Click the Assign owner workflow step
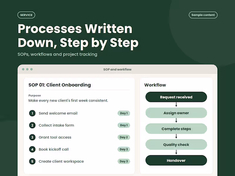 [x=176, y=113]
